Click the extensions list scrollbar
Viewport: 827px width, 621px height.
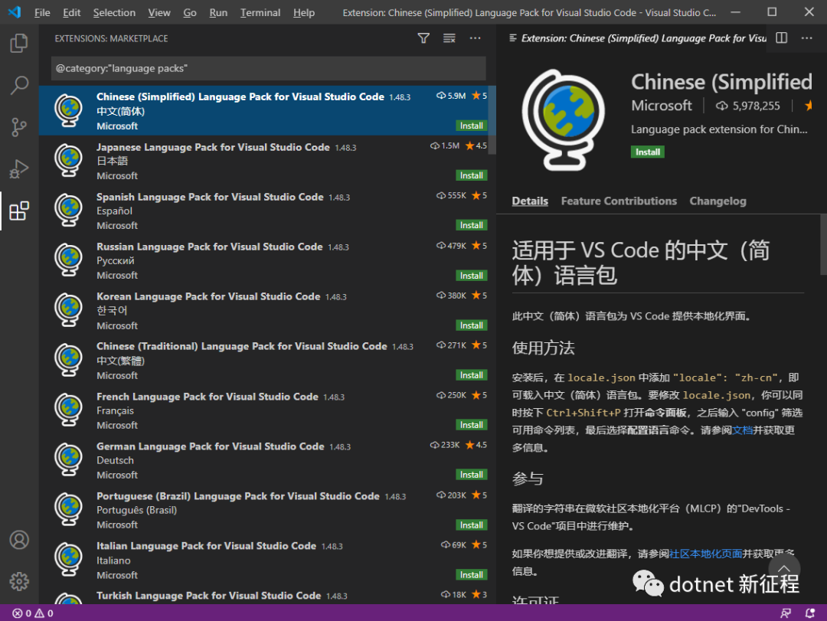point(492,119)
